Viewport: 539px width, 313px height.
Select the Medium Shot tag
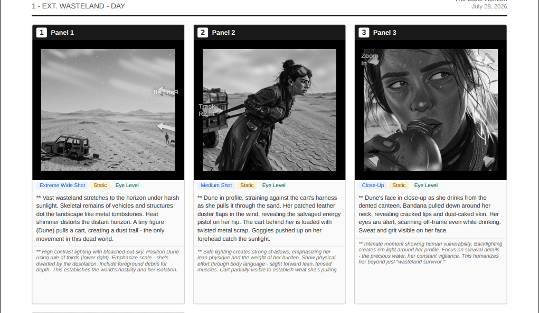216,185
